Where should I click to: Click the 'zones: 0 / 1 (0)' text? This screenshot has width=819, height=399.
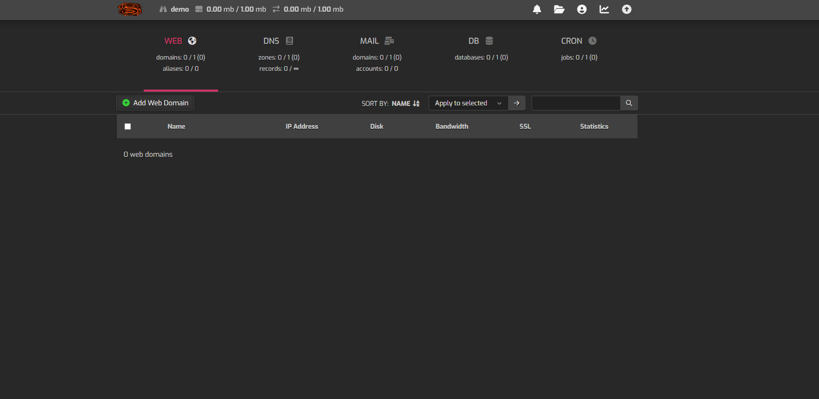click(x=279, y=58)
